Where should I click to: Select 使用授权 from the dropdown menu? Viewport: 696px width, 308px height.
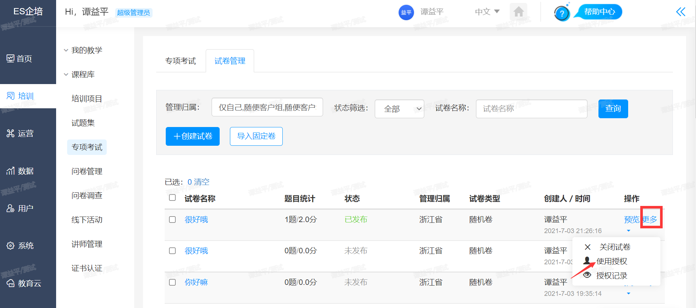coord(612,261)
